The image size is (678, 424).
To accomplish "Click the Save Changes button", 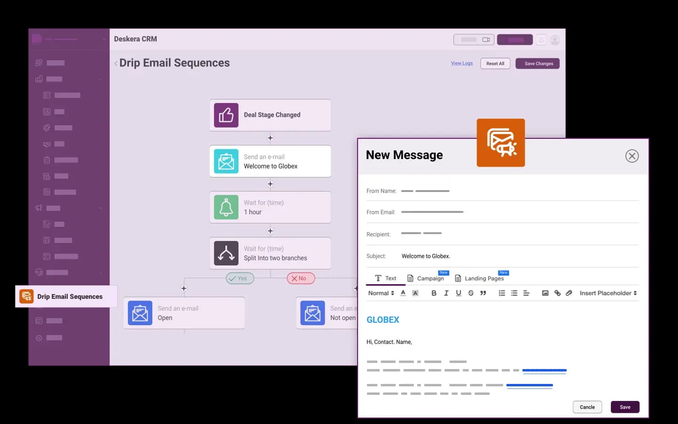I will (538, 64).
